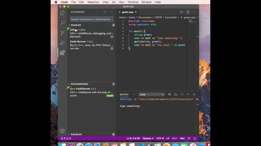The height and width of the screenshot is (146, 261).
Task: Open the Manage gear menu
Action: pos(62,131)
